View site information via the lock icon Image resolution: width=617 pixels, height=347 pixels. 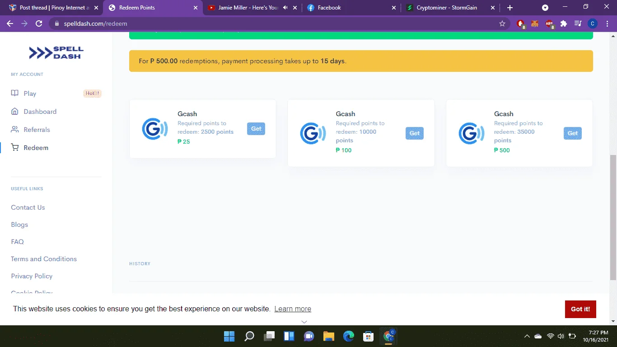click(57, 23)
